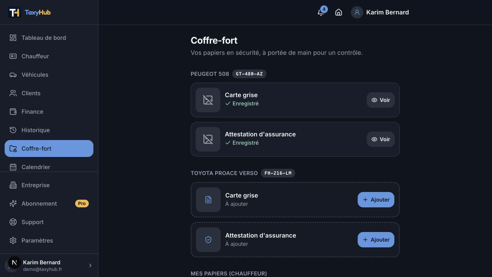Open notifications bell icon

[321, 13]
